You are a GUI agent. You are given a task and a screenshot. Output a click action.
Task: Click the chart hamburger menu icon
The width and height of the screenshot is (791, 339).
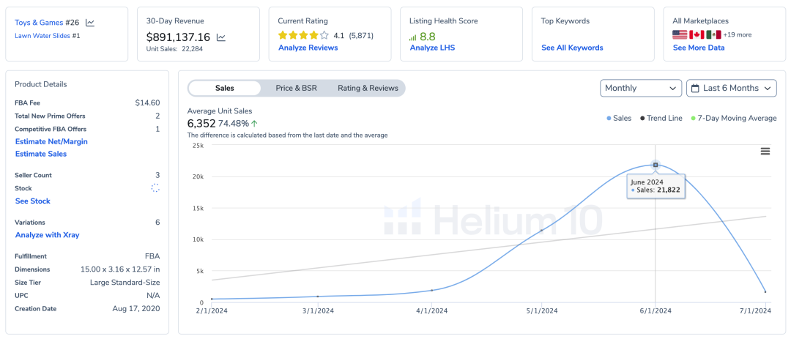765,151
